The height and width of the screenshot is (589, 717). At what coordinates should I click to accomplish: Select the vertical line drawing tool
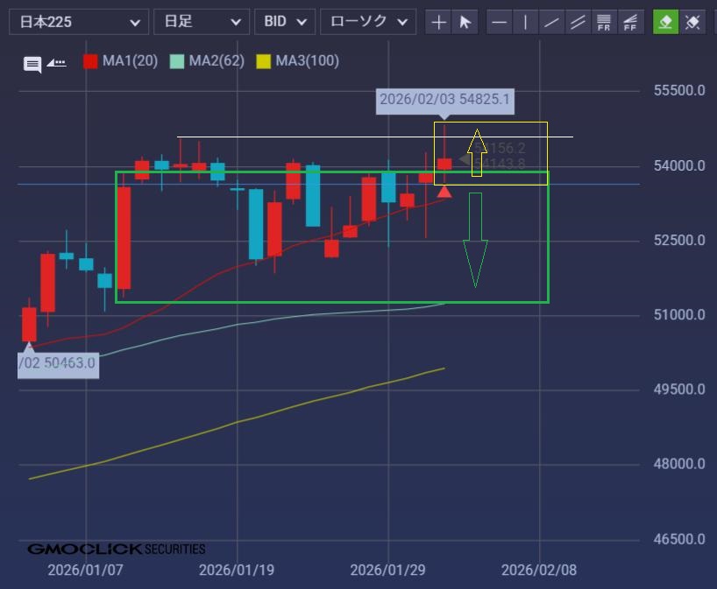(x=525, y=22)
